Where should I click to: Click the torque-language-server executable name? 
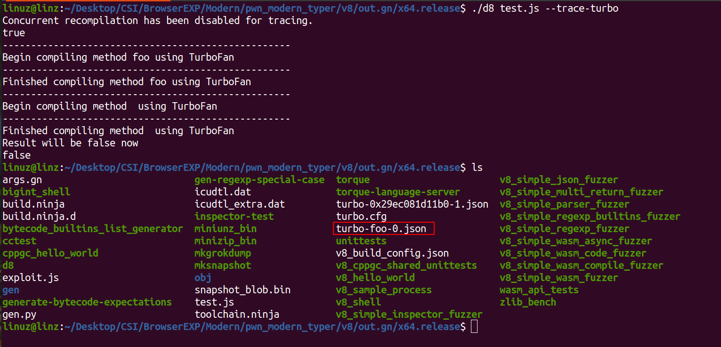tap(398, 192)
